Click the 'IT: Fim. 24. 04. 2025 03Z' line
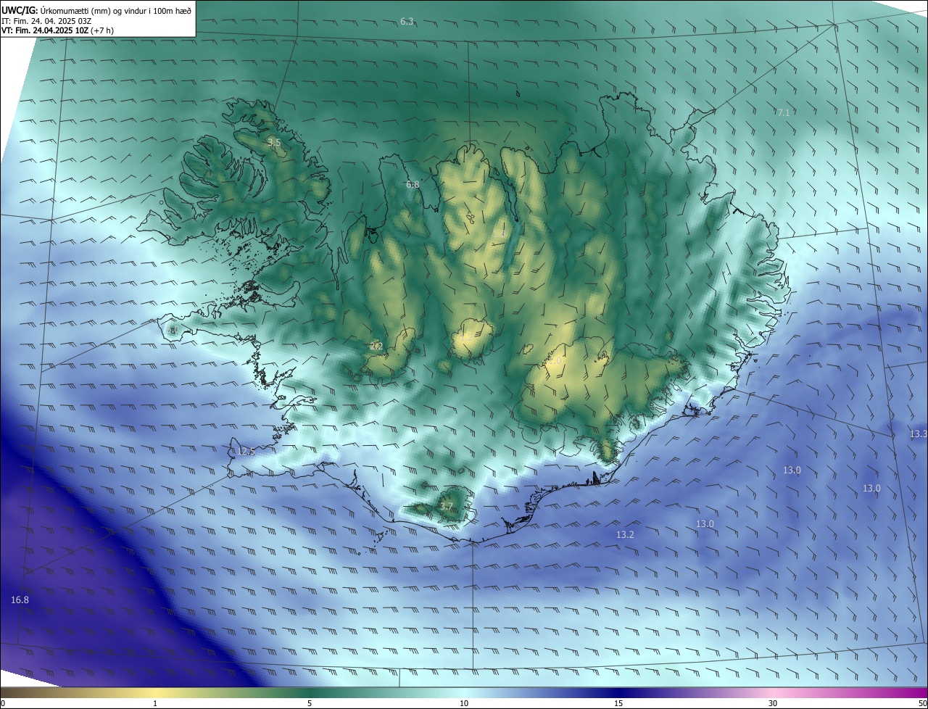Viewport: 928px width, 709px height. 46,21
